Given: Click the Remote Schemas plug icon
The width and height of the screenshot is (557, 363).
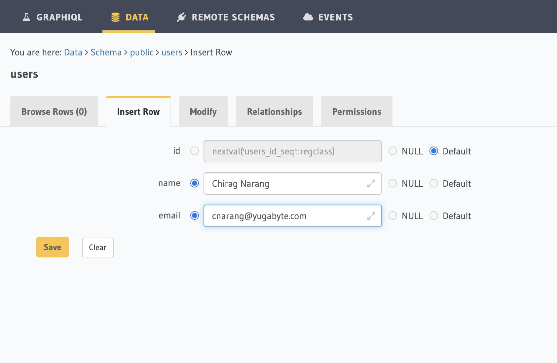Looking at the screenshot, I should tap(181, 17).
